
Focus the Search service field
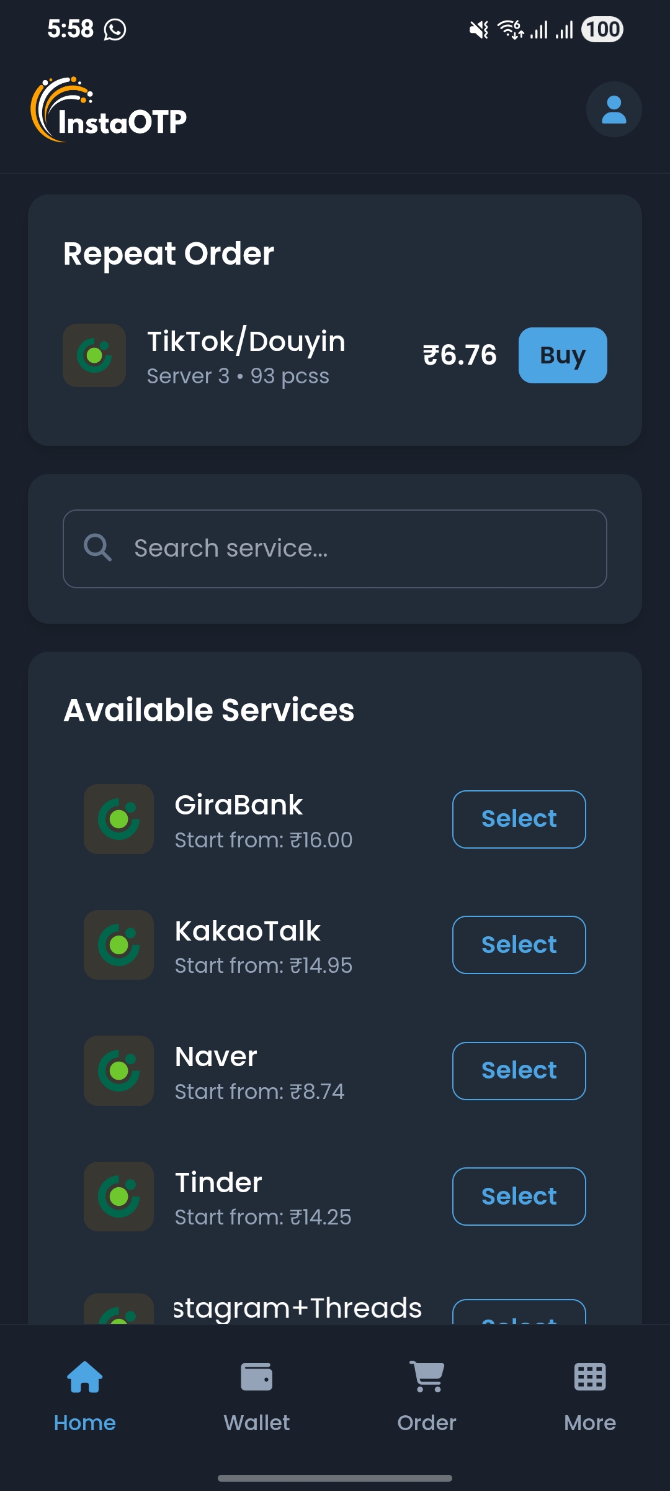click(x=335, y=549)
